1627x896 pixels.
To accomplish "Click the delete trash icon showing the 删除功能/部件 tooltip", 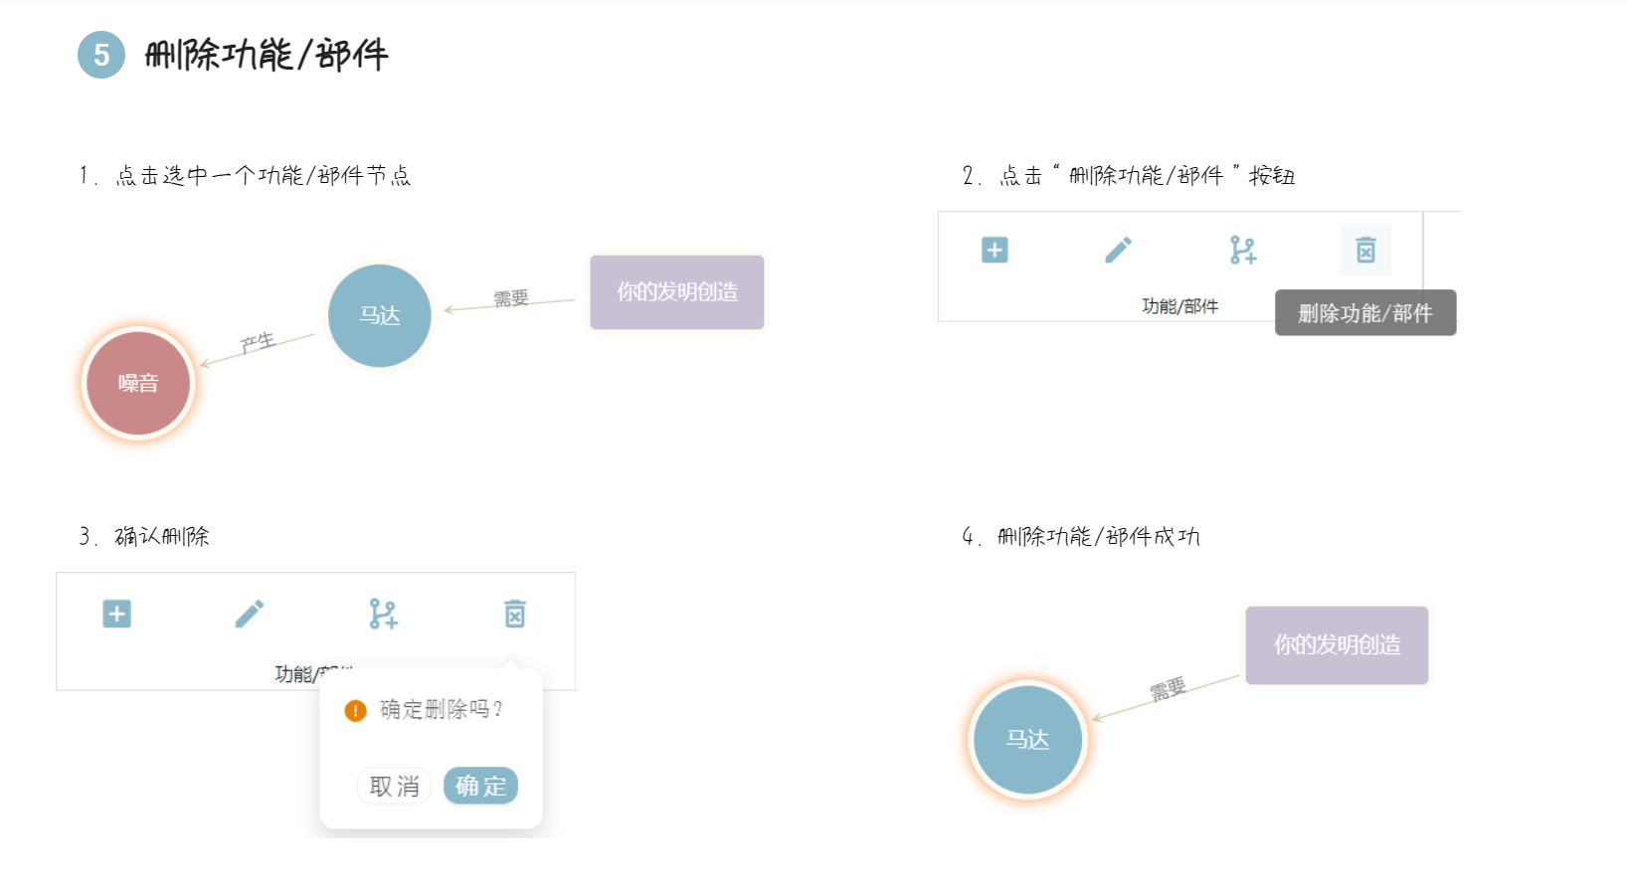I will click(x=1365, y=250).
